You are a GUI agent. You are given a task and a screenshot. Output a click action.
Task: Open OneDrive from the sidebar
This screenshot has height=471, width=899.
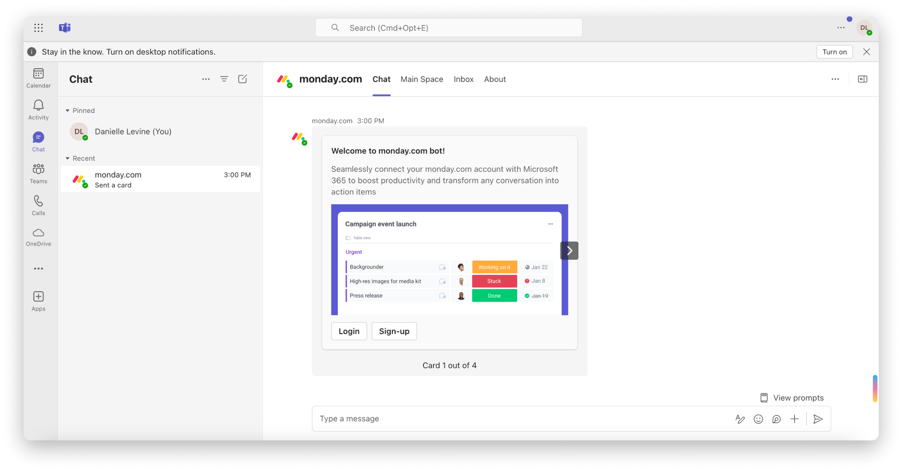[x=39, y=237]
